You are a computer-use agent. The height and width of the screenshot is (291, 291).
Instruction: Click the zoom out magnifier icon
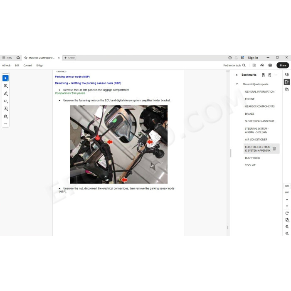click(x=287, y=234)
